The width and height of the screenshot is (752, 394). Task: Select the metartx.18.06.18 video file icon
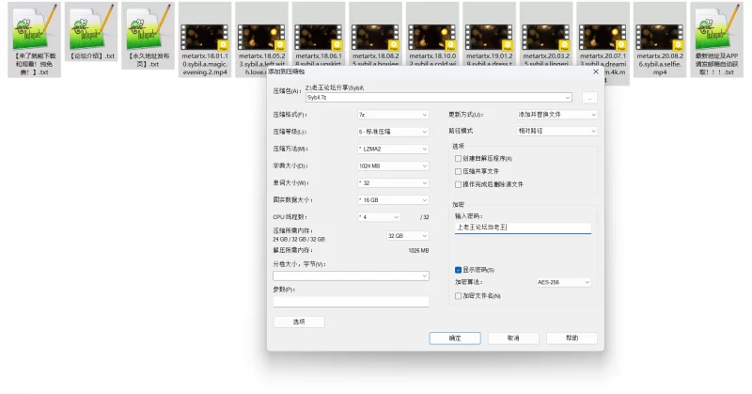coord(319,38)
